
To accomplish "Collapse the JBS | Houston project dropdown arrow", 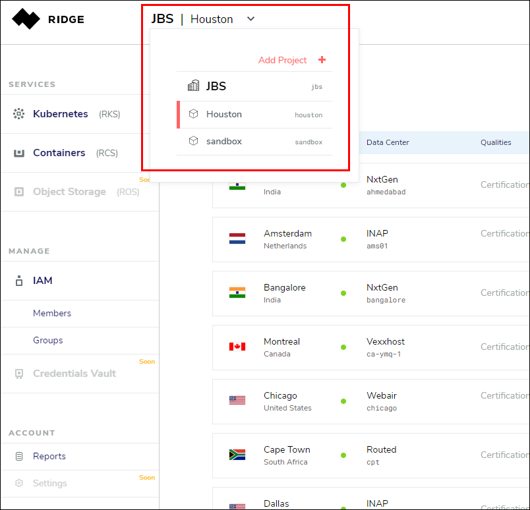I will click(x=250, y=19).
